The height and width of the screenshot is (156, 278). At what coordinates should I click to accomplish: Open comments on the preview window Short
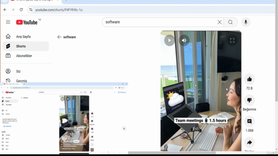click(x=92, y=129)
